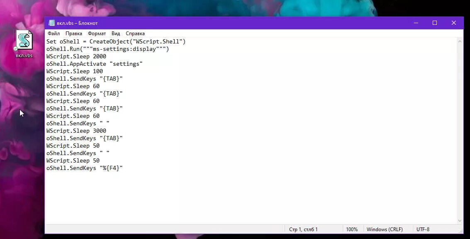Click the line 'oShell.AppActivate "settings"'

click(95, 64)
